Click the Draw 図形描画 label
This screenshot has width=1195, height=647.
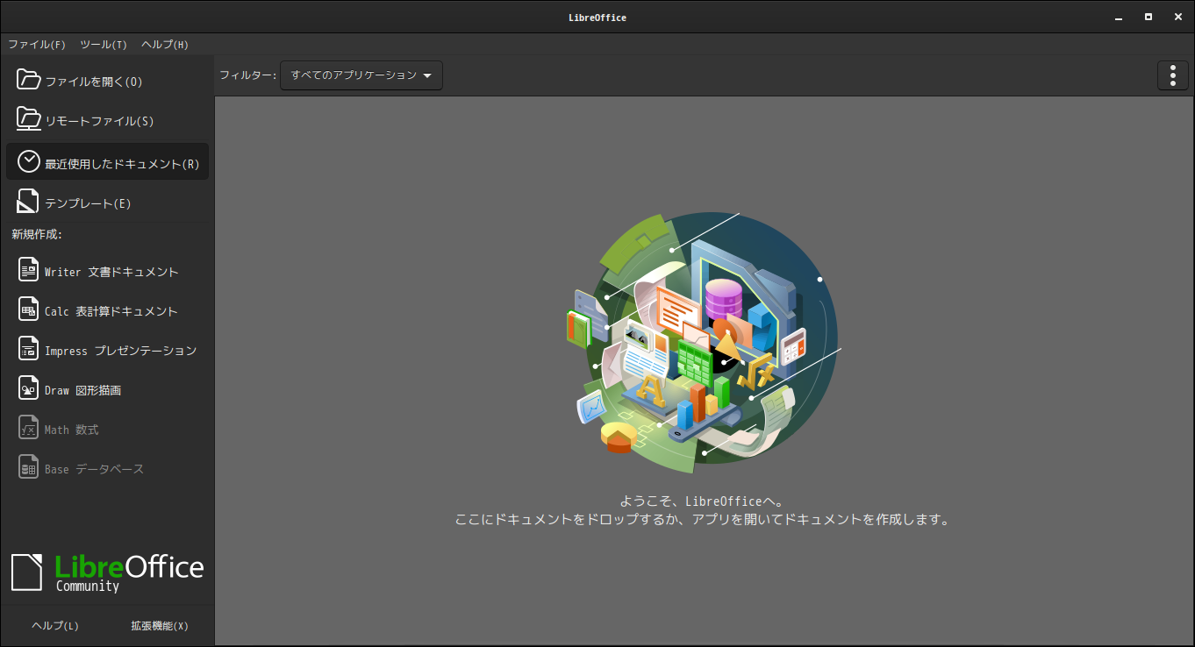pyautogui.click(x=83, y=390)
